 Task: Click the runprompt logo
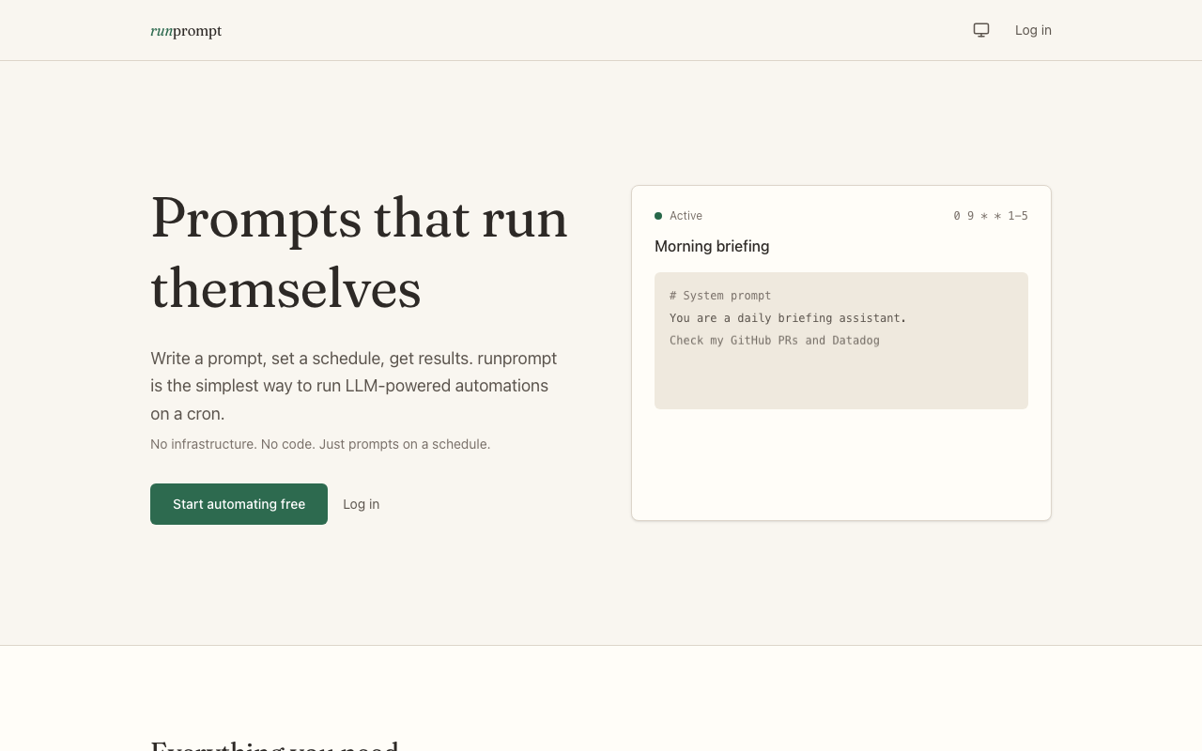tap(186, 30)
